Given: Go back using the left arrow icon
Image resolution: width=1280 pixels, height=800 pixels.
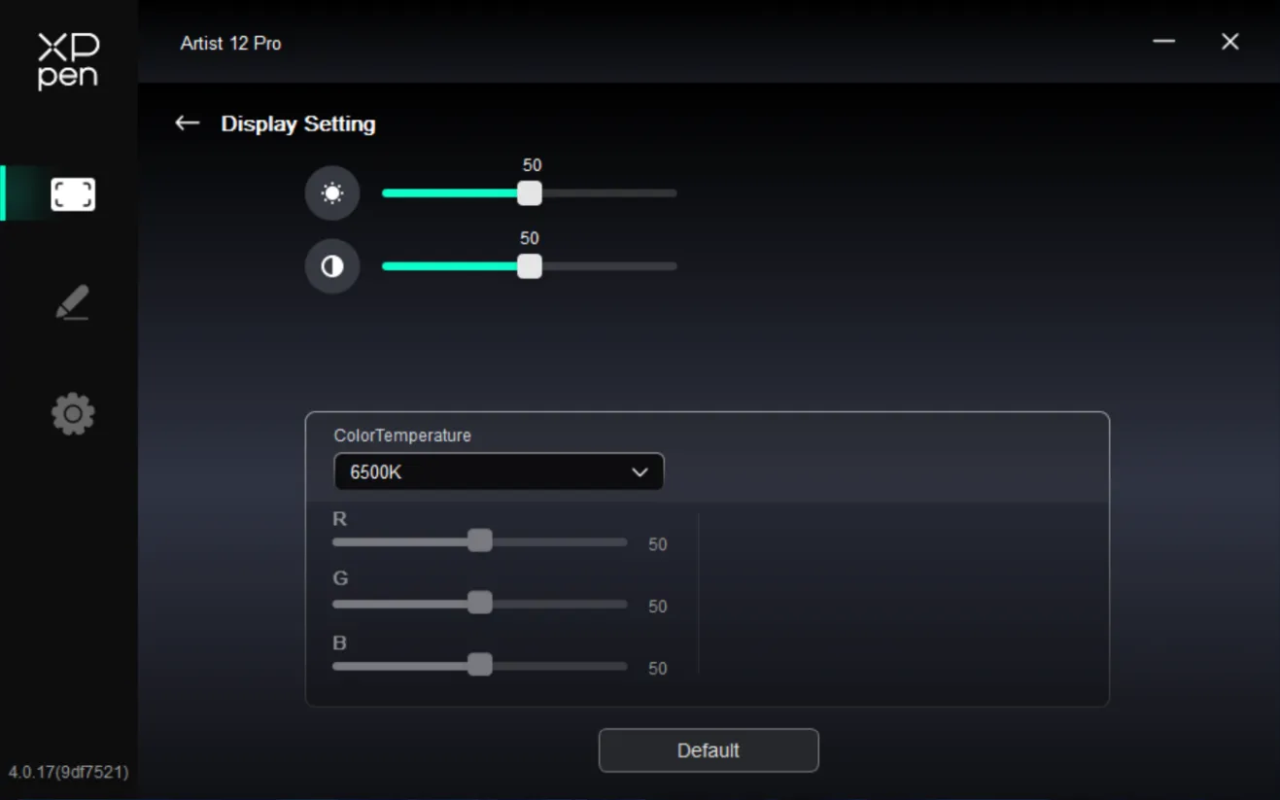Looking at the screenshot, I should 187,123.
